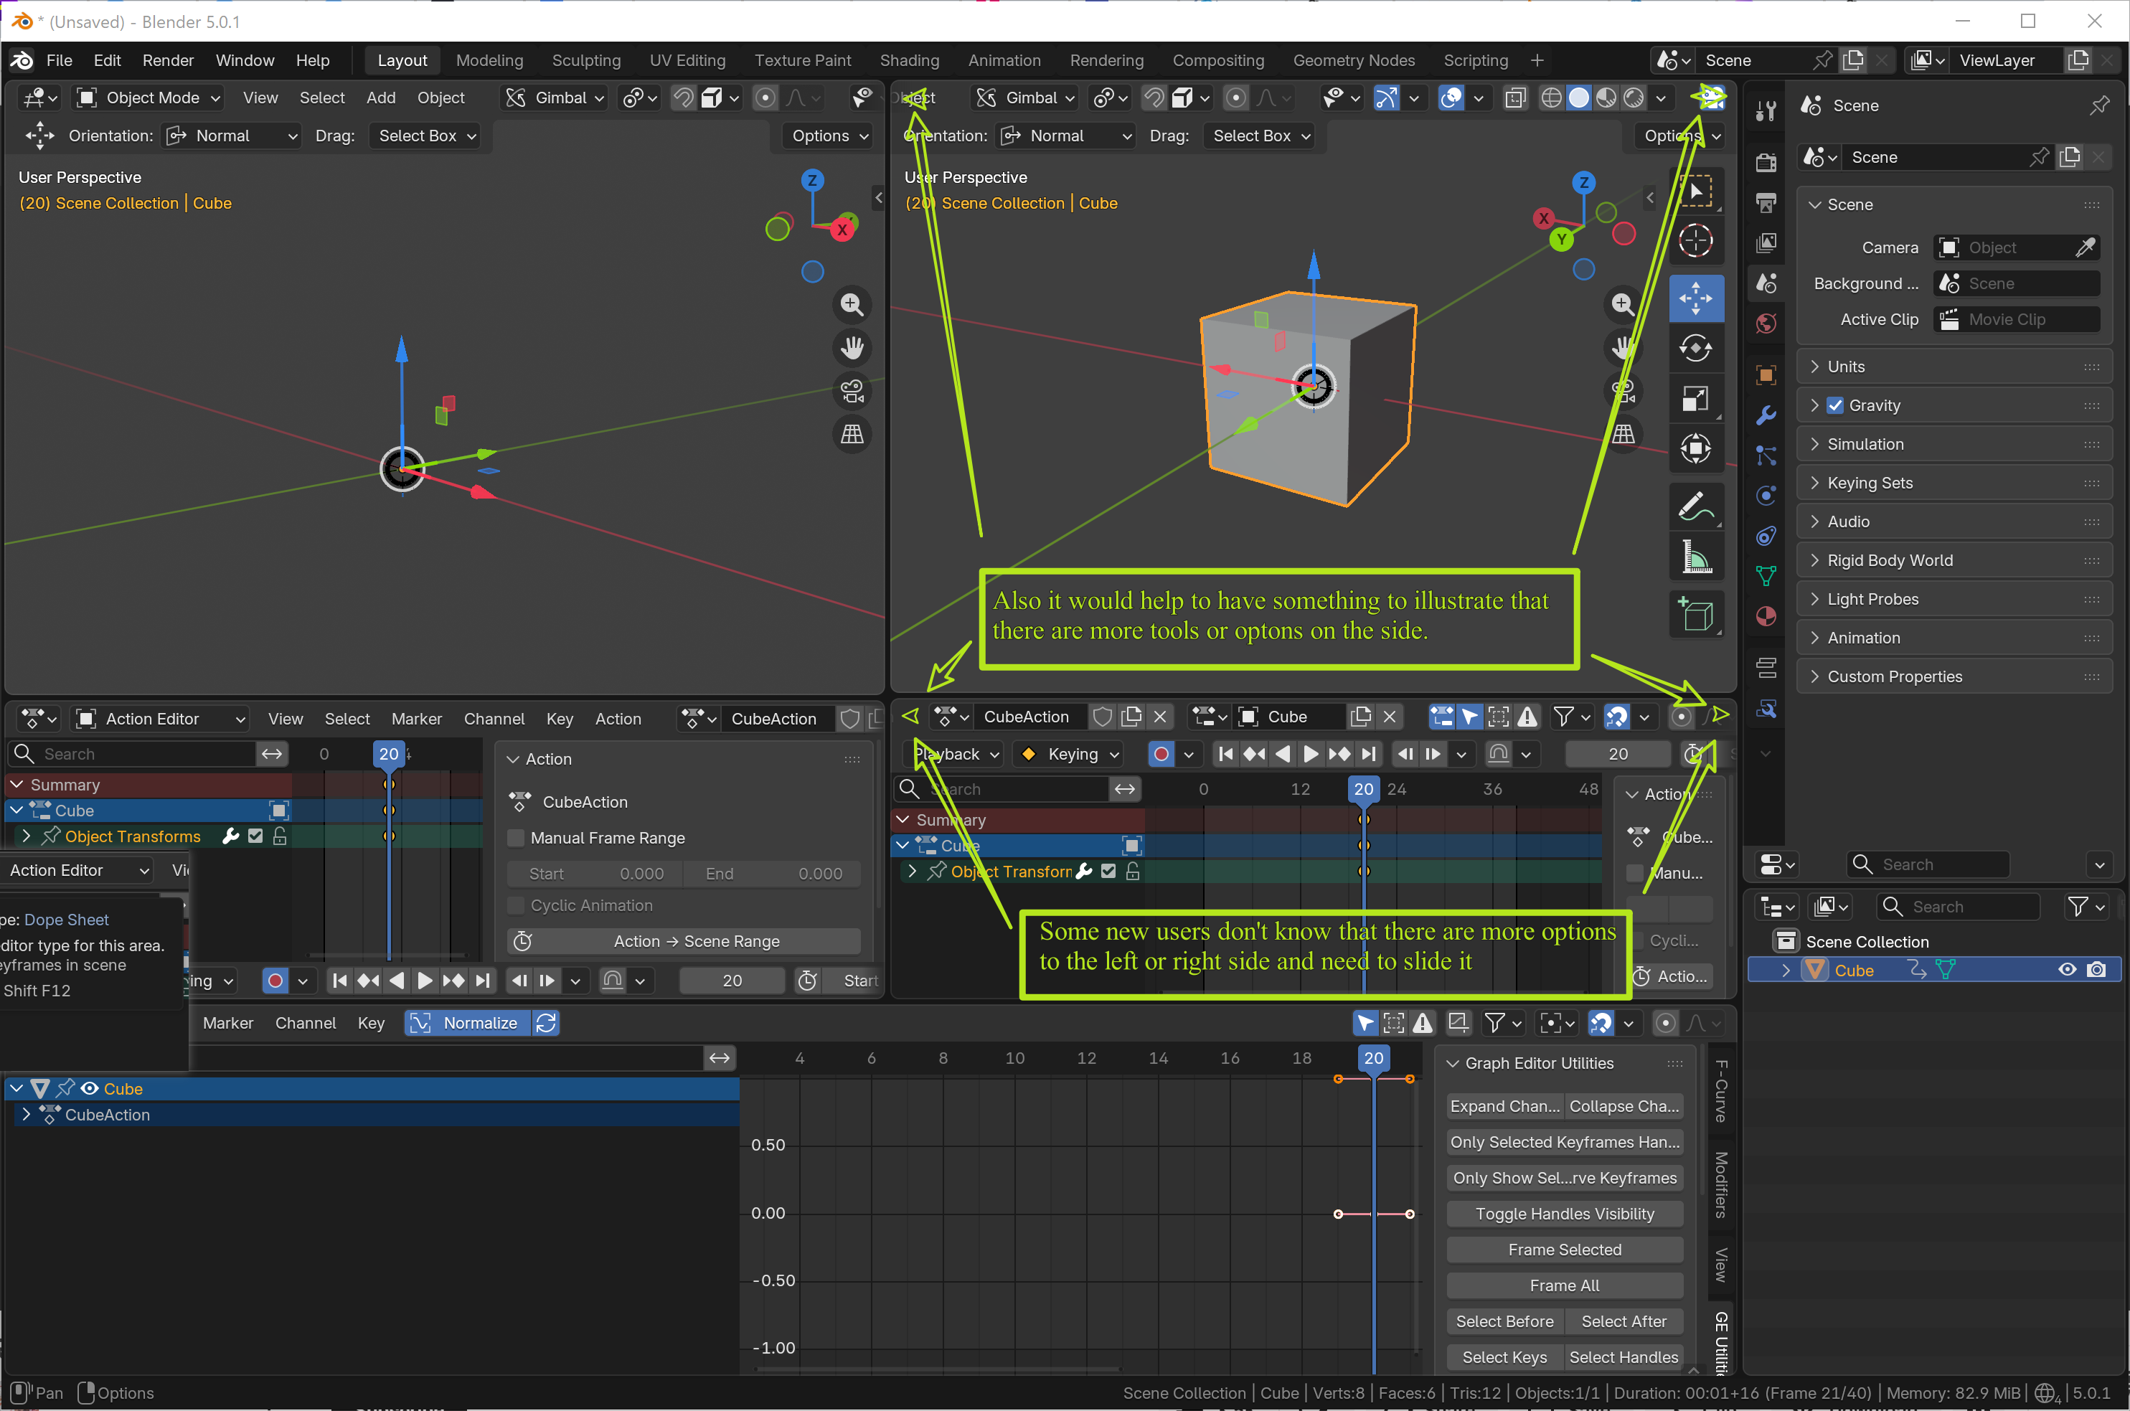Select the Measure tool
Viewport: 2130px width, 1411px height.
pos(1695,558)
